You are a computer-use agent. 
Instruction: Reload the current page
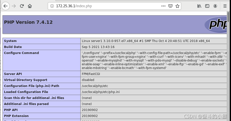point(22,6)
